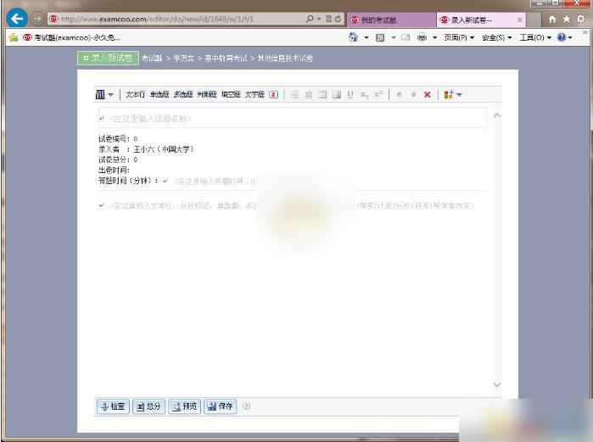
Task: Click the move up arrow icon
Action: pos(399,94)
